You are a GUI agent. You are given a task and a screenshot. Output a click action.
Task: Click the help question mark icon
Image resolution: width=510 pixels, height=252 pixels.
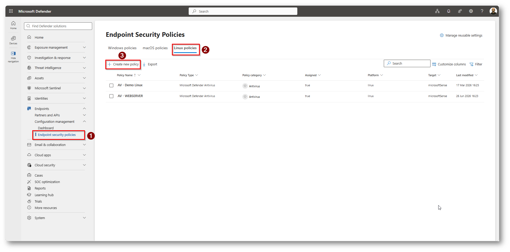click(482, 11)
